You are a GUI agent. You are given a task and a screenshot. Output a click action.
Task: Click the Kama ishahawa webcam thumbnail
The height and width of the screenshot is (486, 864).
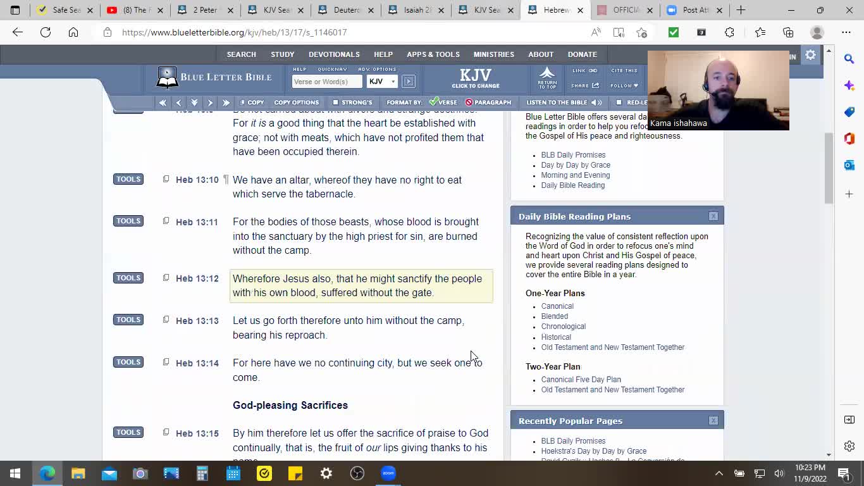pyautogui.click(x=719, y=90)
